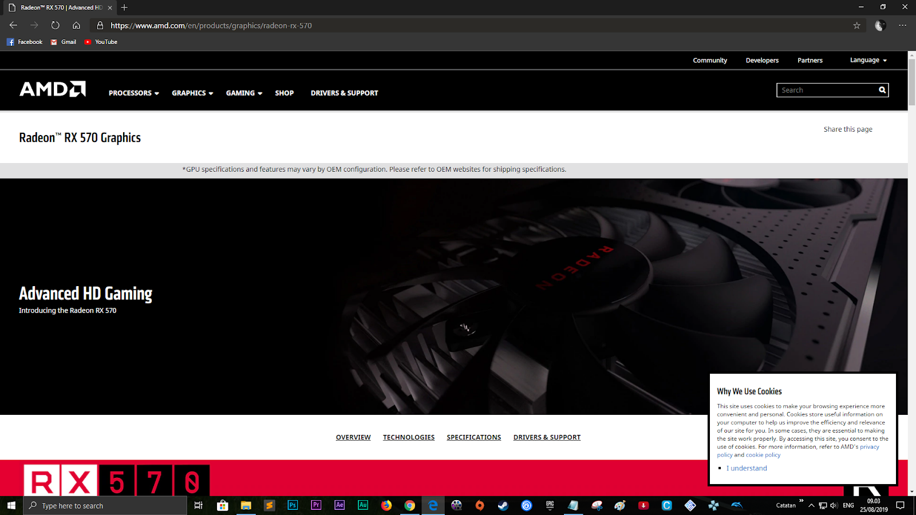Launch Steam from taskbar
This screenshot has height=515, width=916.
[x=503, y=505]
